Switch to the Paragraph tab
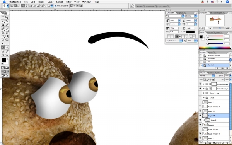 tap(180, 13)
